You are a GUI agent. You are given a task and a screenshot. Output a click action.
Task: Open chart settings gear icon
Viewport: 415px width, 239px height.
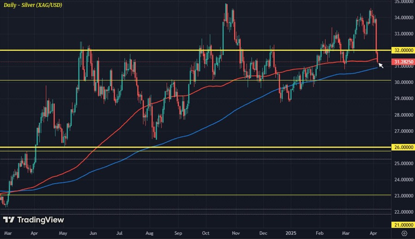(404, 233)
